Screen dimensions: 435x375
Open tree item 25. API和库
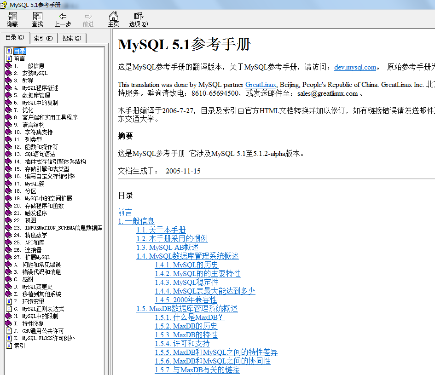coord(29,242)
